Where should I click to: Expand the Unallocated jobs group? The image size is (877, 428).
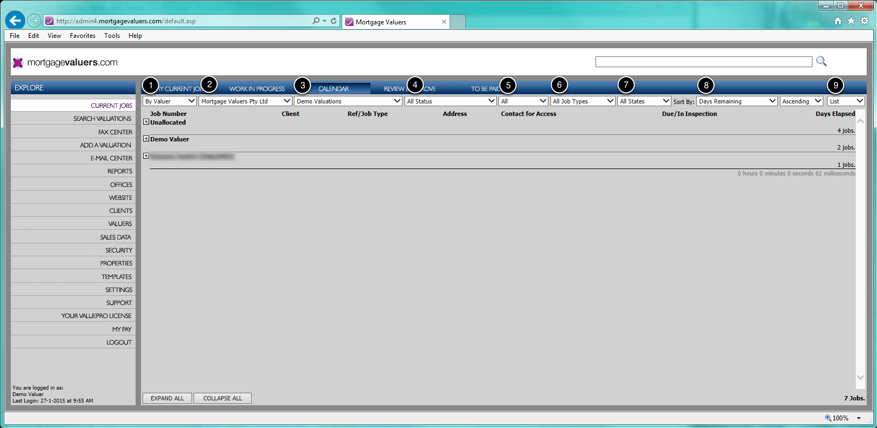pyautogui.click(x=146, y=122)
